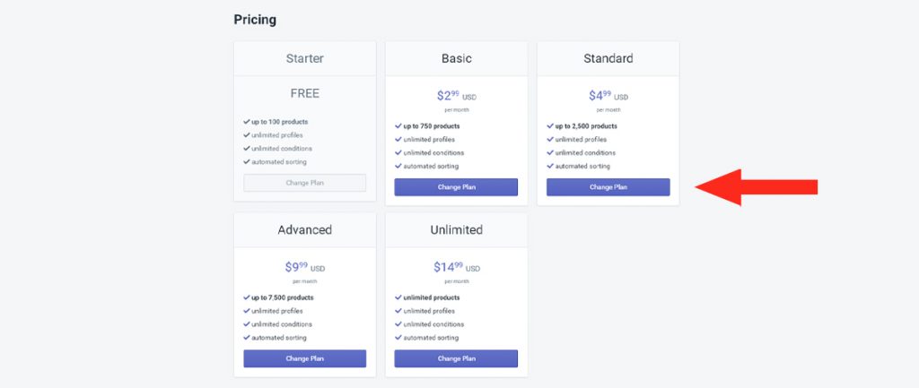The image size is (919, 388).
Task: Click Change Plan under Basic plan
Action: (456, 187)
